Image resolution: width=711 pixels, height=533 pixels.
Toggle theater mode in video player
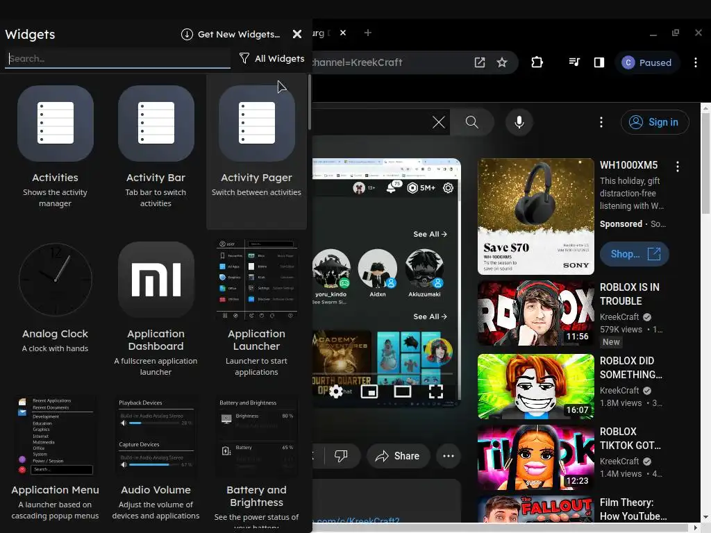coord(402,391)
